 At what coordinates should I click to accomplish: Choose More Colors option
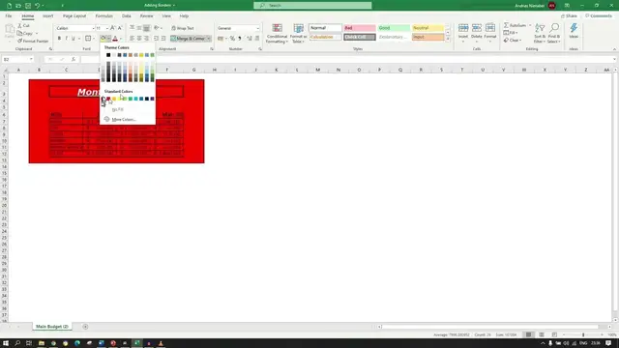tap(124, 119)
